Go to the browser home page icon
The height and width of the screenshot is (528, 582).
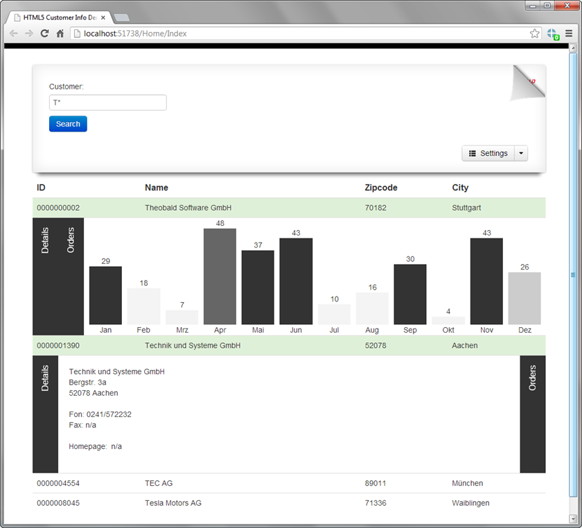[60, 33]
